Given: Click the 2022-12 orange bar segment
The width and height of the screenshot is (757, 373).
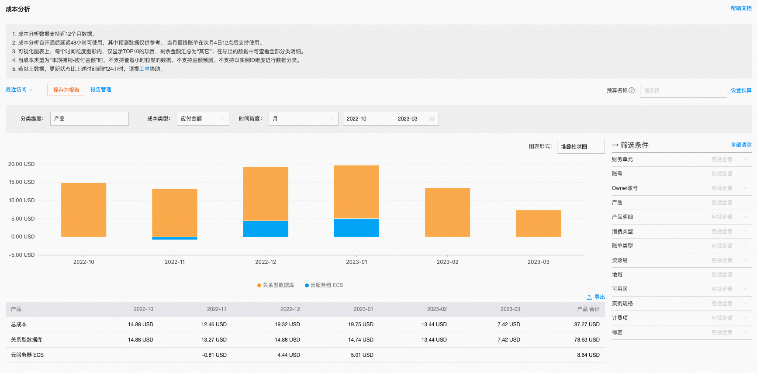Looking at the screenshot, I should [x=266, y=193].
